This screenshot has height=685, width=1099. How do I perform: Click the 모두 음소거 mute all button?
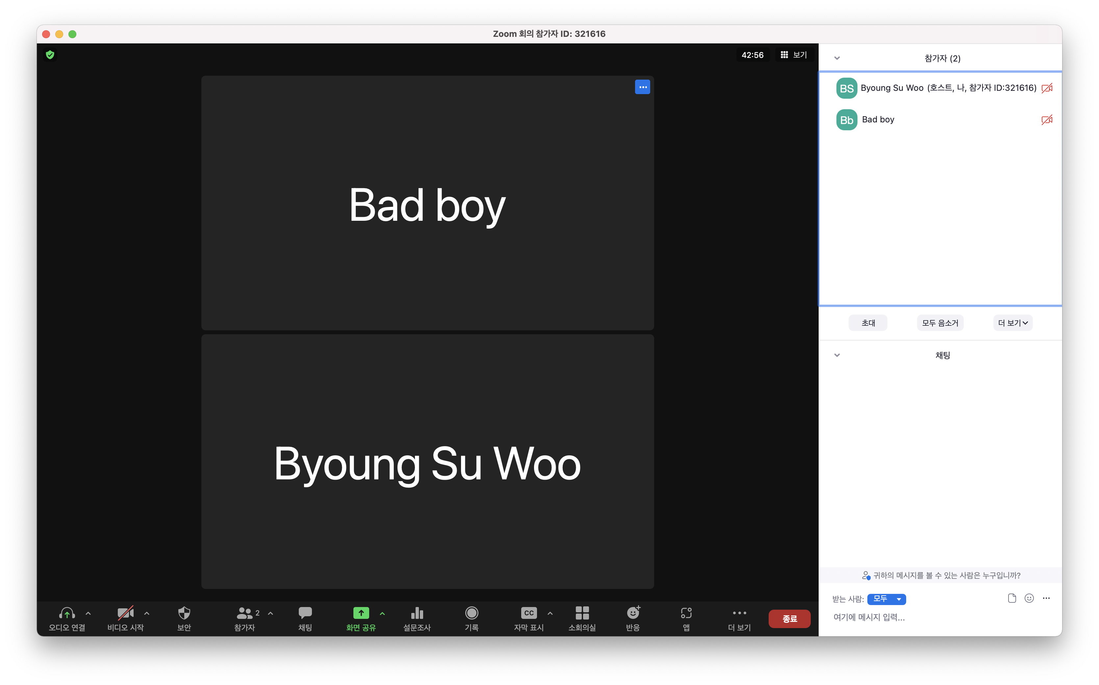(x=940, y=323)
